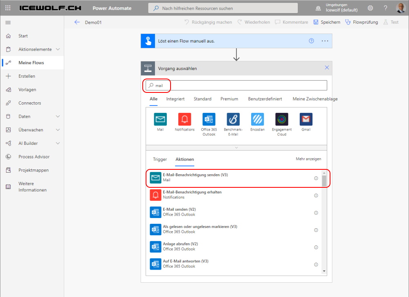The height and width of the screenshot is (297, 409).
Task: Open the trigger card's ellipsis menu
Action: click(x=325, y=41)
